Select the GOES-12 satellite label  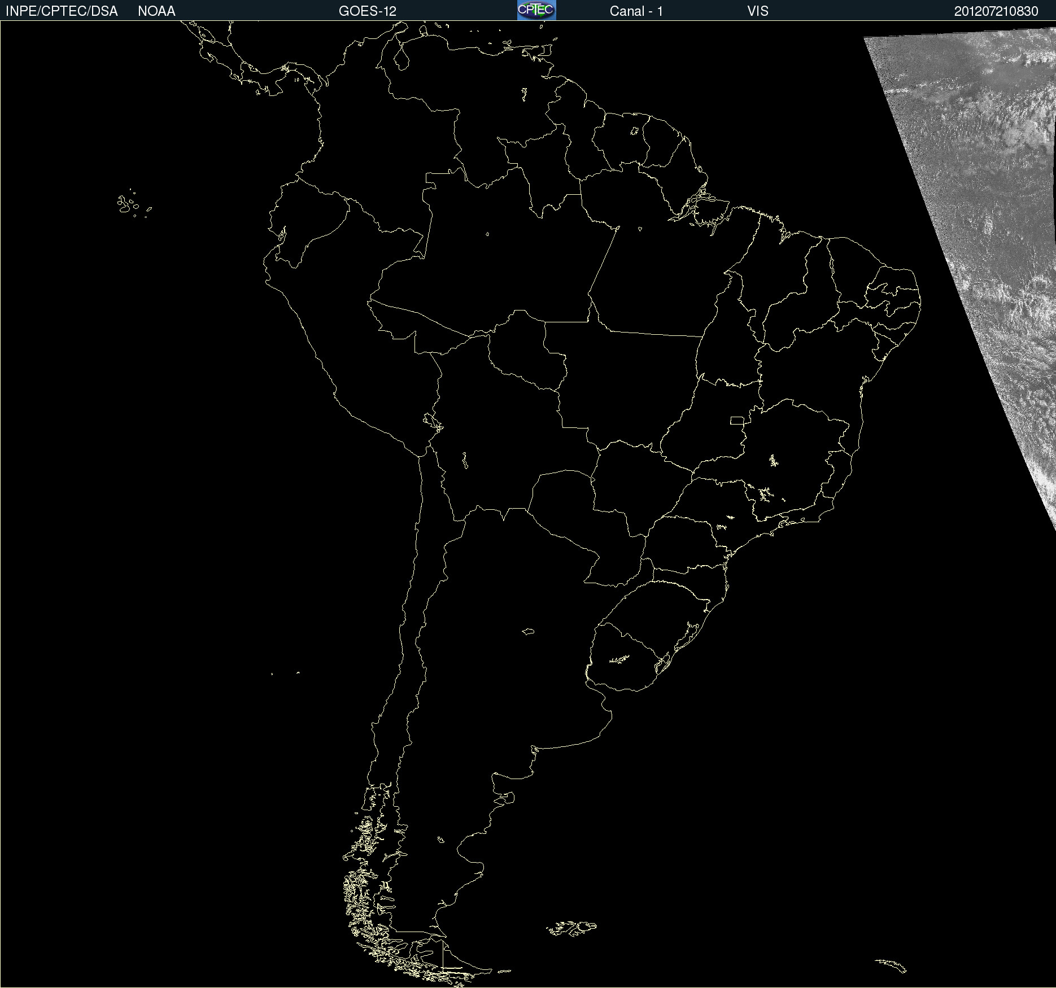point(368,11)
